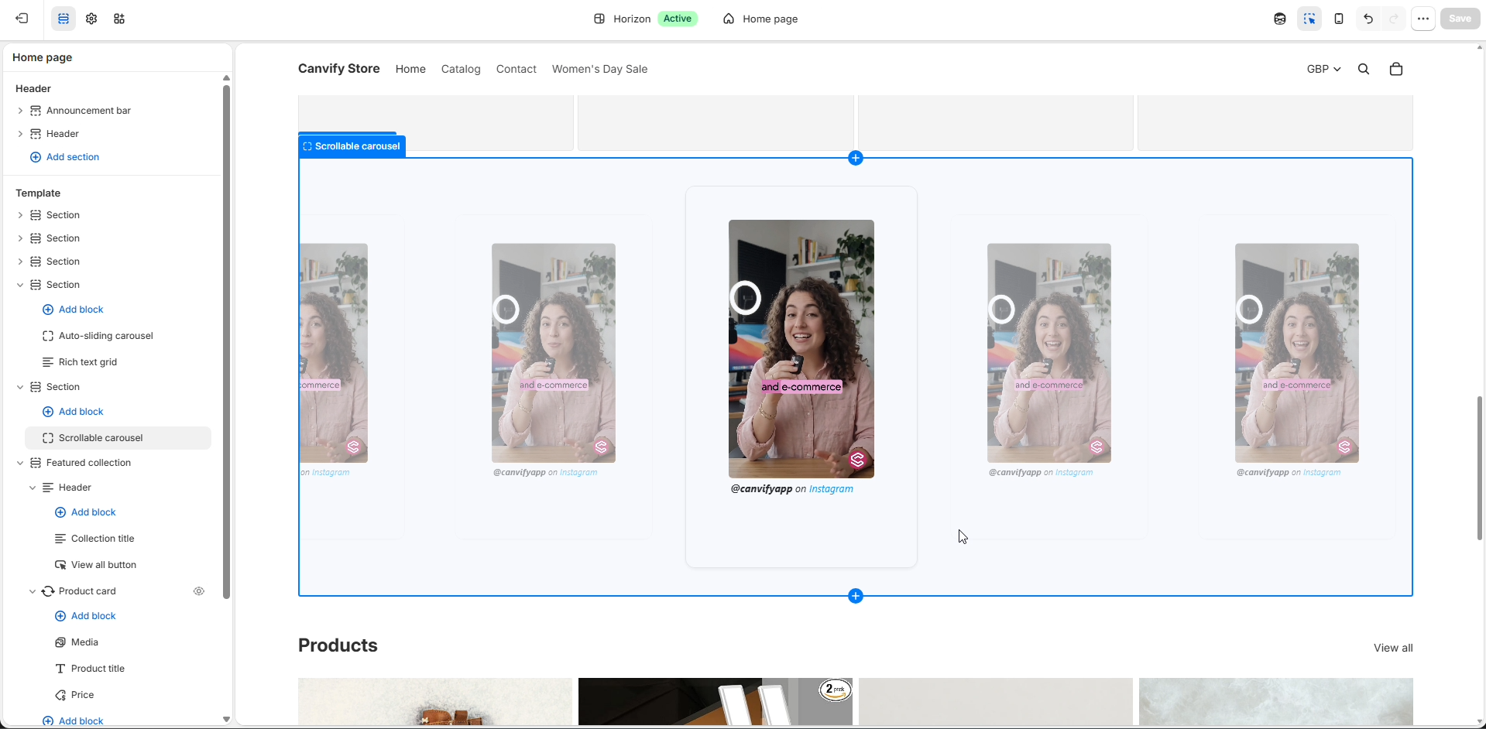Image resolution: width=1486 pixels, height=729 pixels.
Task: Toggle the sections panel view
Action: point(63,19)
